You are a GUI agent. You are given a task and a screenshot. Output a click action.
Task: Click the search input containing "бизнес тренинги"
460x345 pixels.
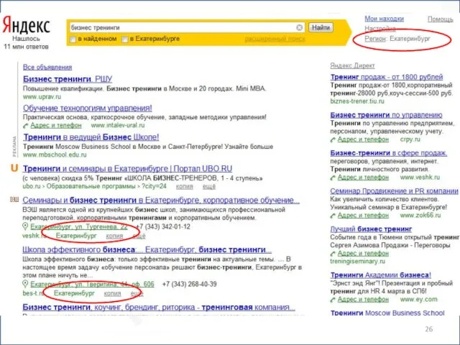183,27
